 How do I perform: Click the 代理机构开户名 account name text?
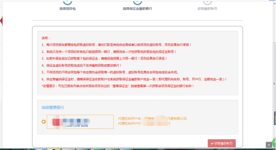click(152, 119)
